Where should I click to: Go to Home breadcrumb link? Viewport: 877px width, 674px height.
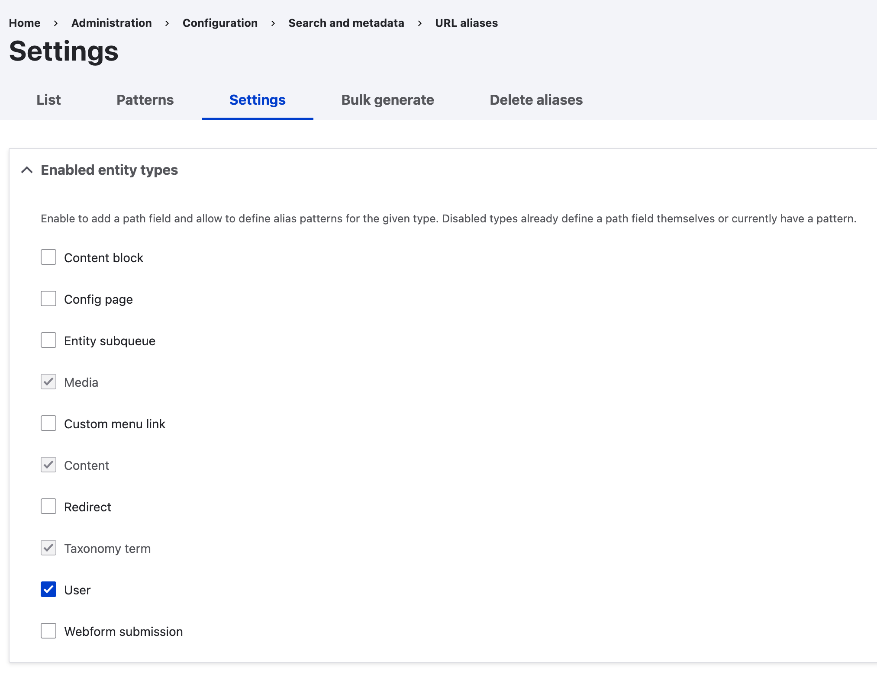tap(25, 23)
